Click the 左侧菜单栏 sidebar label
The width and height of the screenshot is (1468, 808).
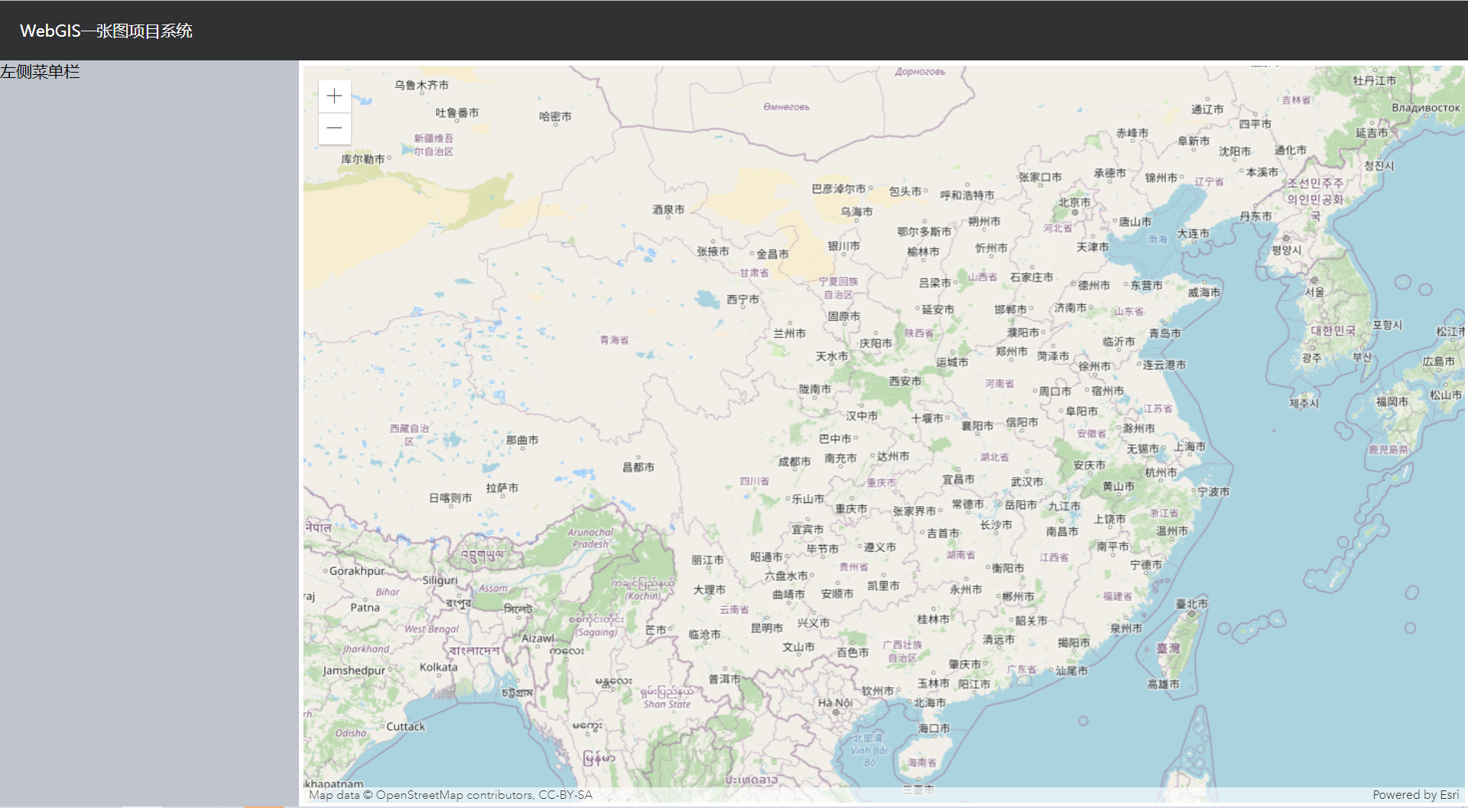(41, 72)
